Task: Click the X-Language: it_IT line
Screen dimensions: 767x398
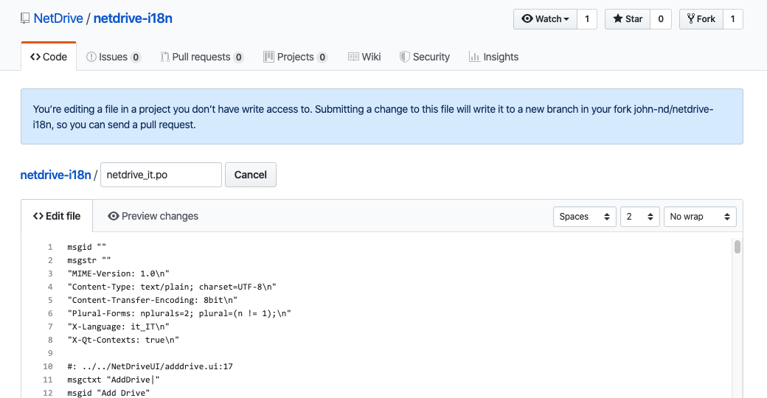Action: [x=119, y=326]
